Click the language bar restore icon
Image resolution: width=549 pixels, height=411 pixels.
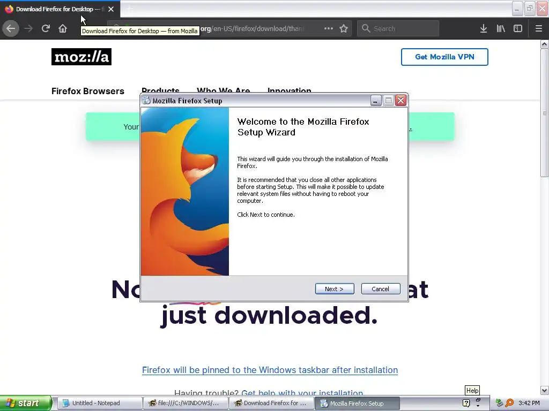(478, 399)
